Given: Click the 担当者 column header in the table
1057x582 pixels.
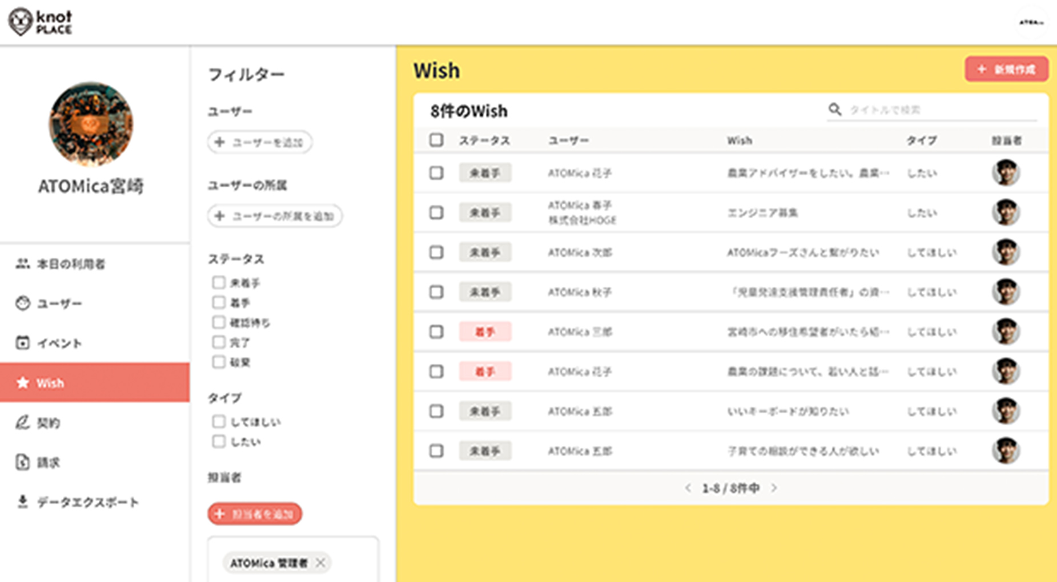Looking at the screenshot, I should coord(1006,140).
